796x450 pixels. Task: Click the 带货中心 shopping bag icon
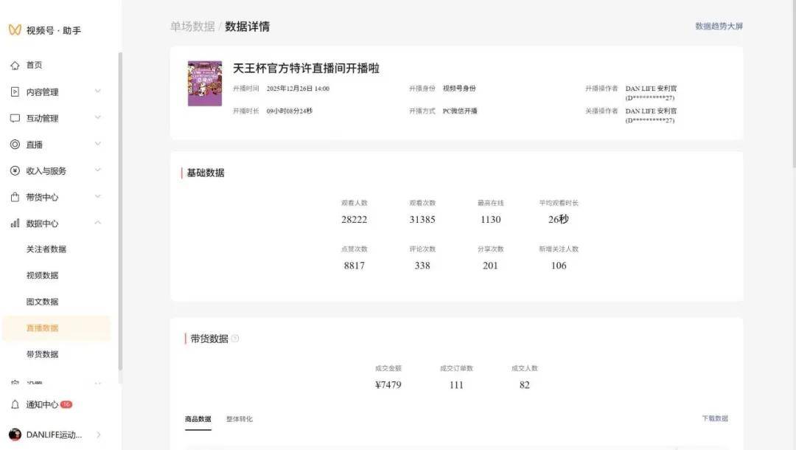pos(15,197)
